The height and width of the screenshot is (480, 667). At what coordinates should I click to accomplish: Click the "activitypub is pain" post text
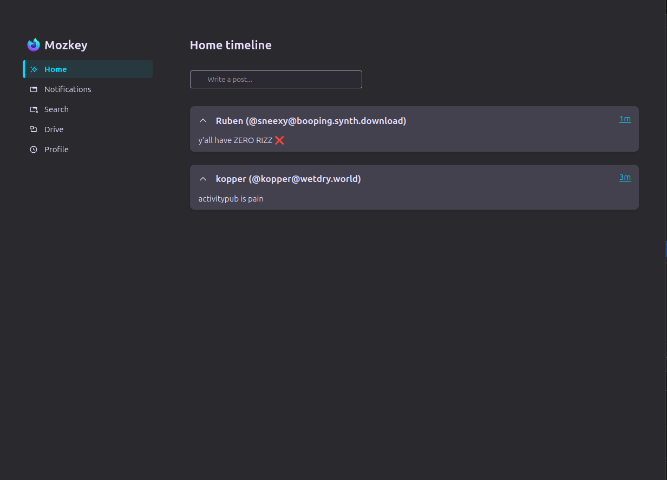231,199
